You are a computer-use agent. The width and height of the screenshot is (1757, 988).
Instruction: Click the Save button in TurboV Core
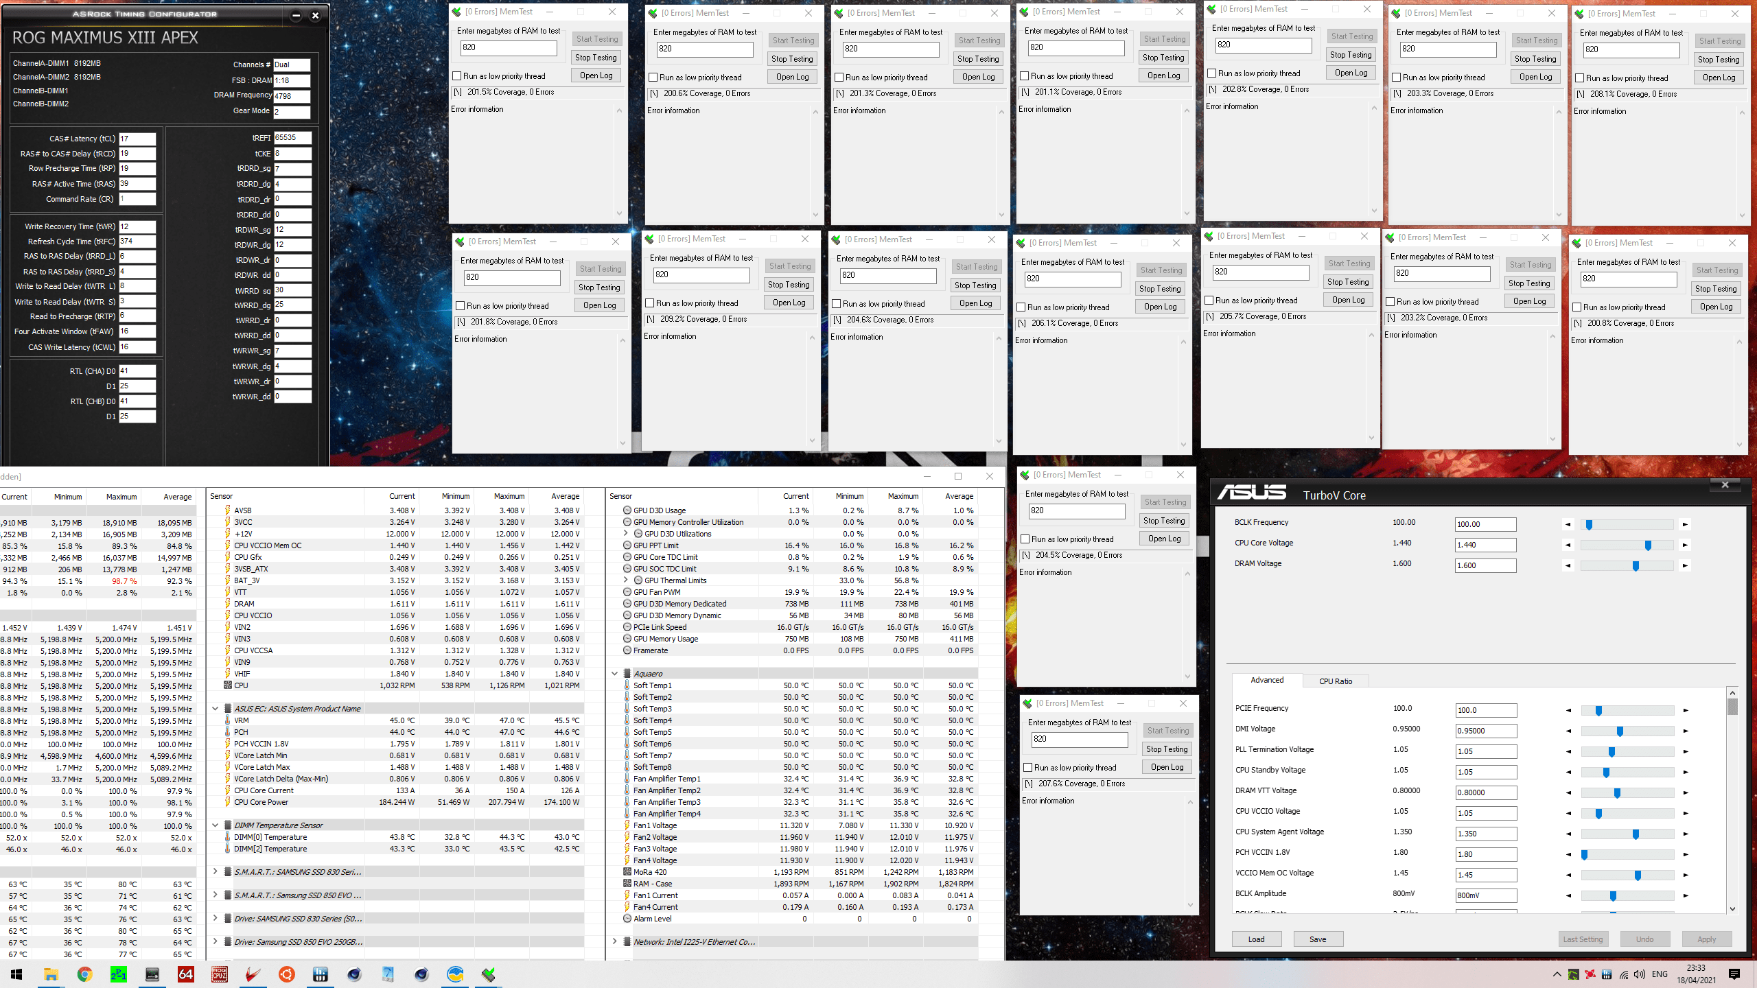[1318, 939]
